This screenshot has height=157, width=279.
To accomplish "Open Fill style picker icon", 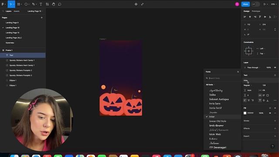I will click(x=270, y=108).
